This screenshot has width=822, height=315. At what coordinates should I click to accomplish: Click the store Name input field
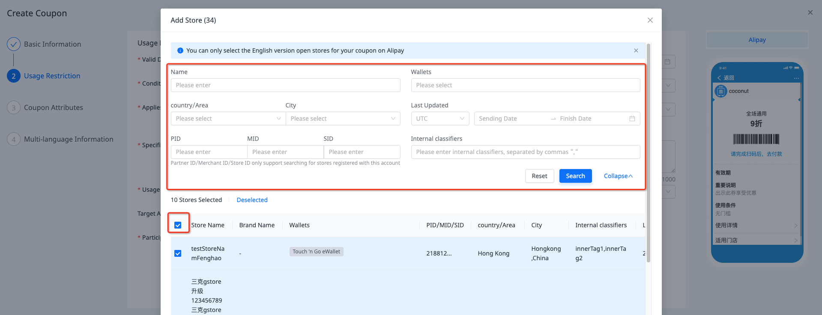coord(285,85)
